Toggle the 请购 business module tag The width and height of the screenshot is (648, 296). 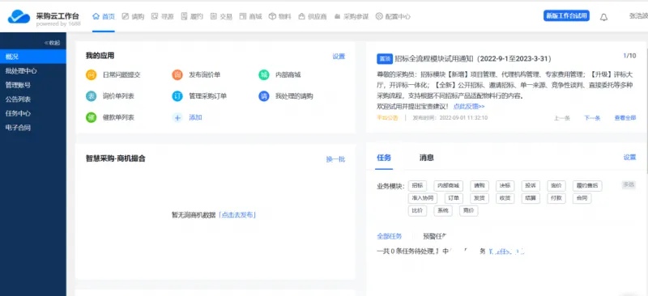(480, 186)
